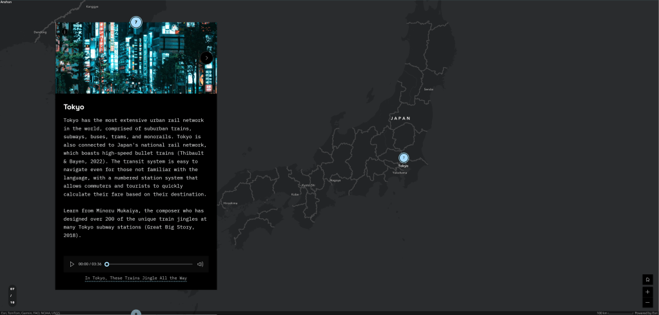Go to next image in Tokyo card
The width and height of the screenshot is (659, 315).
pos(206,58)
